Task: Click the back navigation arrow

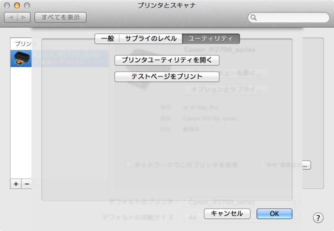Action: 11,17
